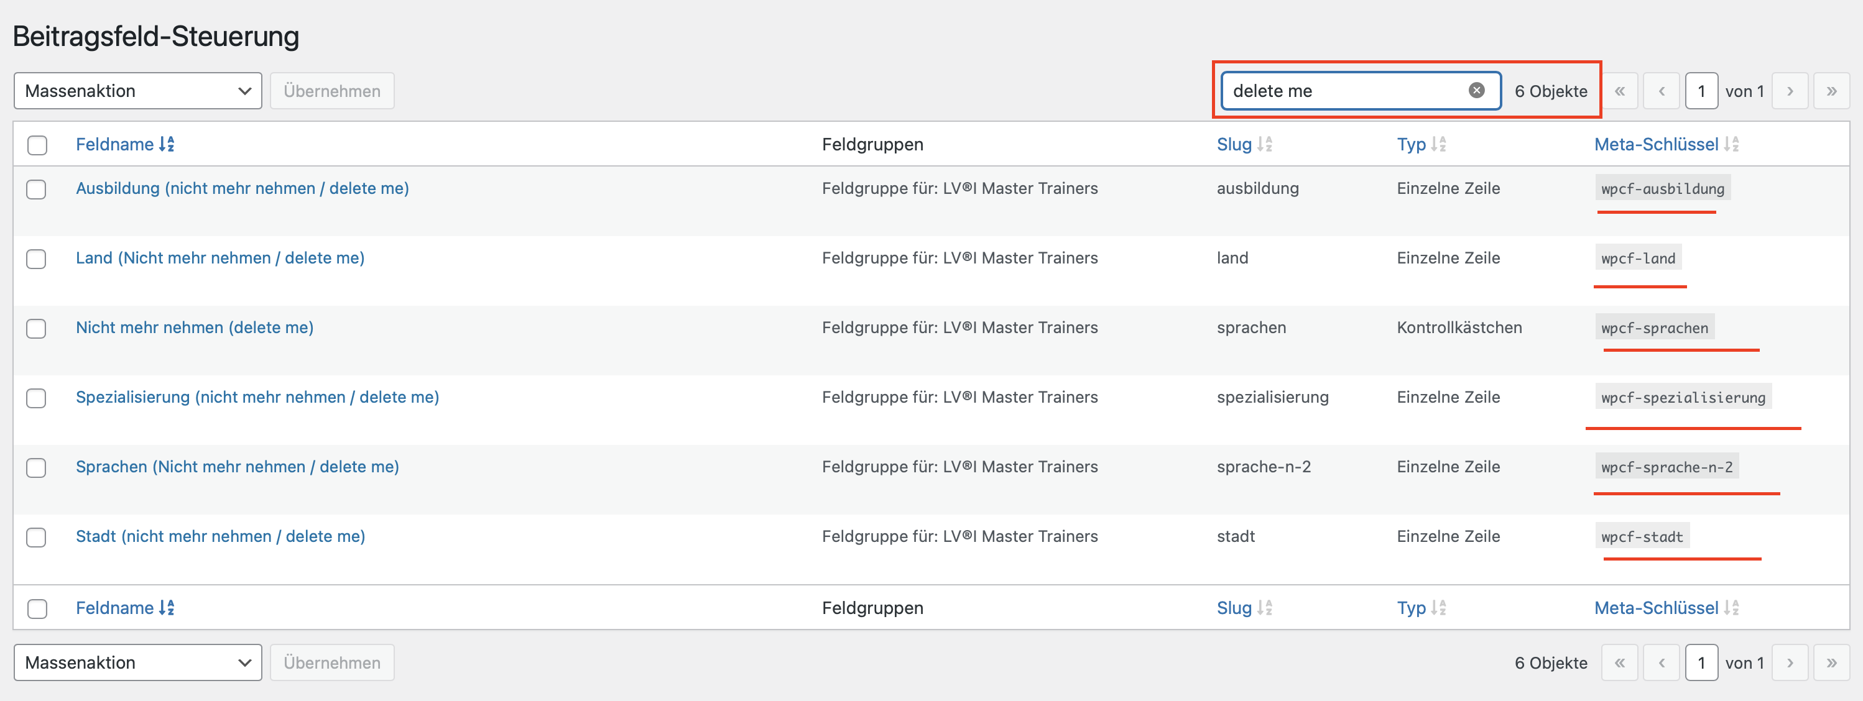
Task: Go to next page using top pagination
Action: pyautogui.click(x=1790, y=91)
